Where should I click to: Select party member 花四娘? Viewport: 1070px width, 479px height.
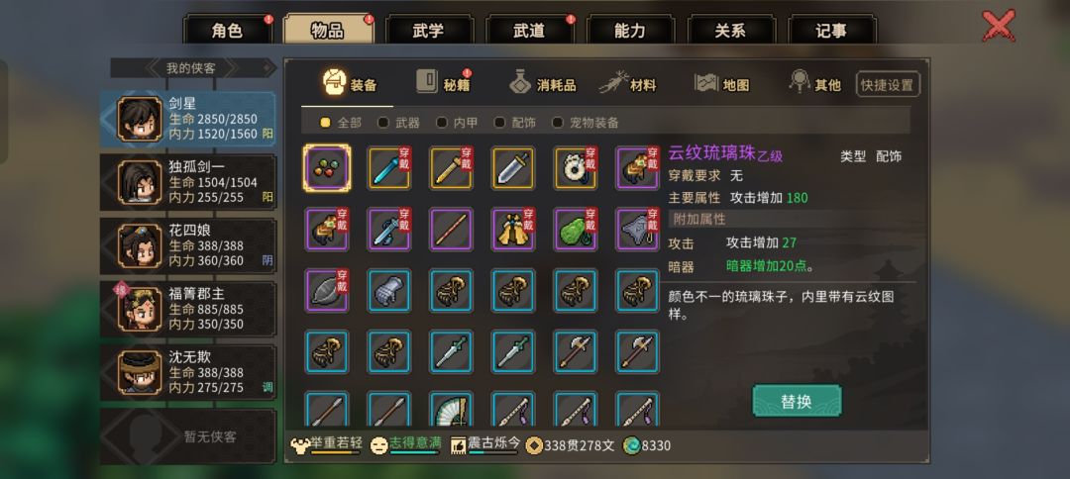188,246
